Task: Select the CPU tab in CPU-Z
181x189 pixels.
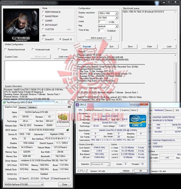Action: pyautogui.click(x=80, y=110)
